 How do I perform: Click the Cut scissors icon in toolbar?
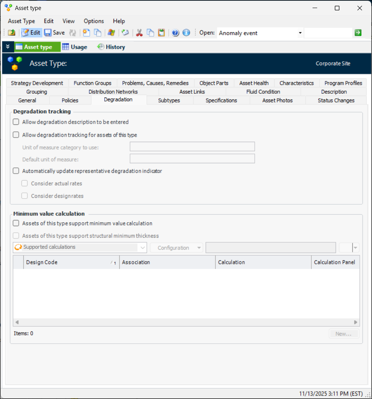139,33
